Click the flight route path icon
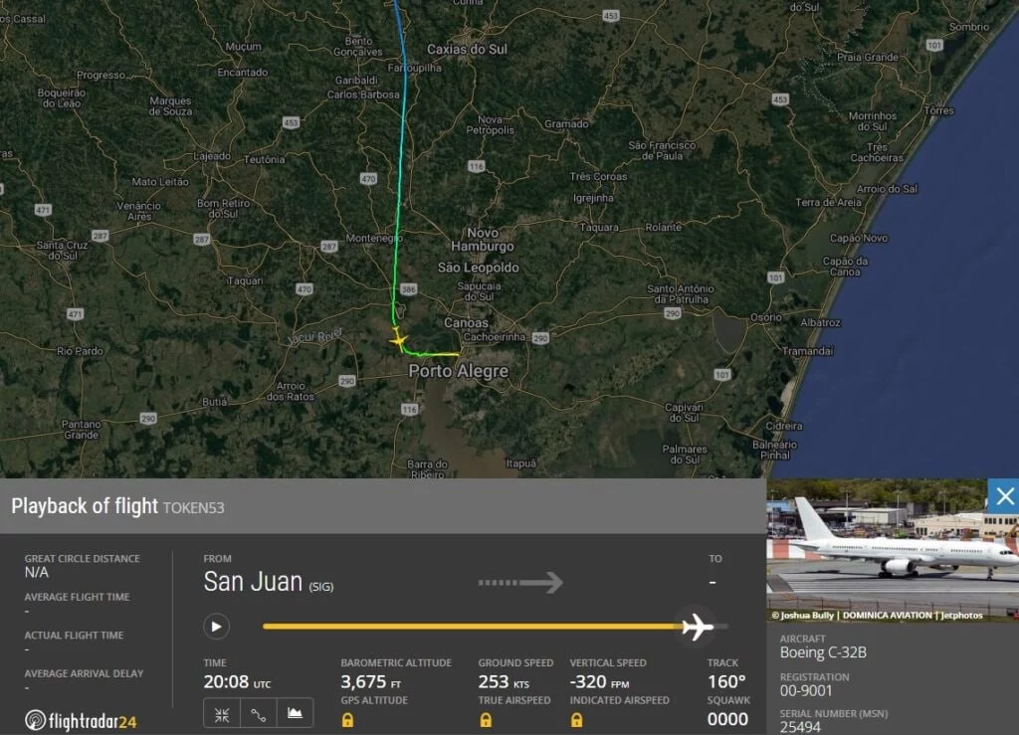The width and height of the screenshot is (1019, 735). coord(259,714)
